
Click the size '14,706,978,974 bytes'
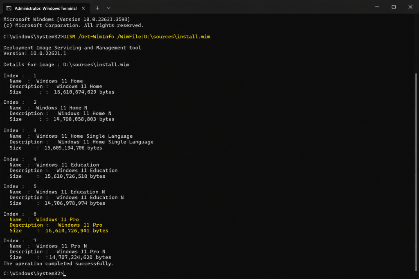75,203
